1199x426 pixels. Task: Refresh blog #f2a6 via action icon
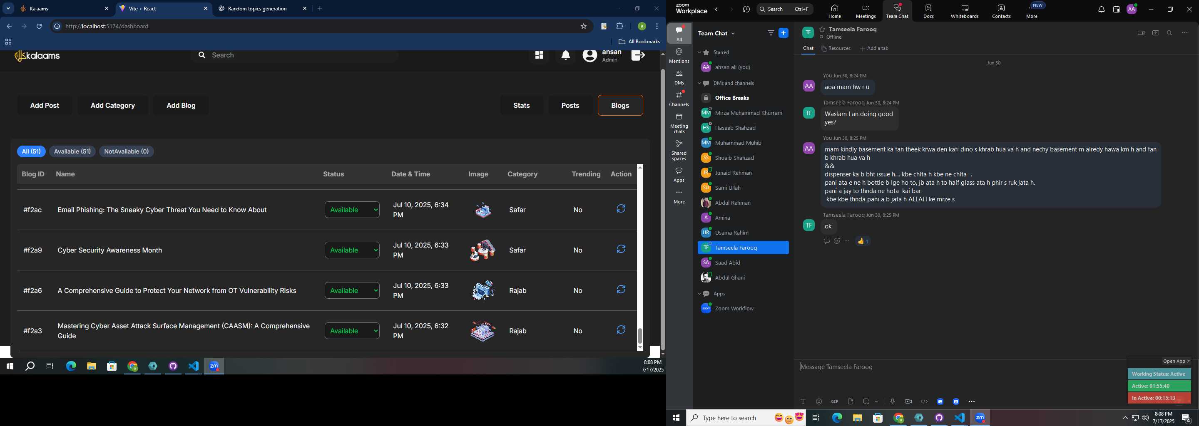click(x=621, y=290)
